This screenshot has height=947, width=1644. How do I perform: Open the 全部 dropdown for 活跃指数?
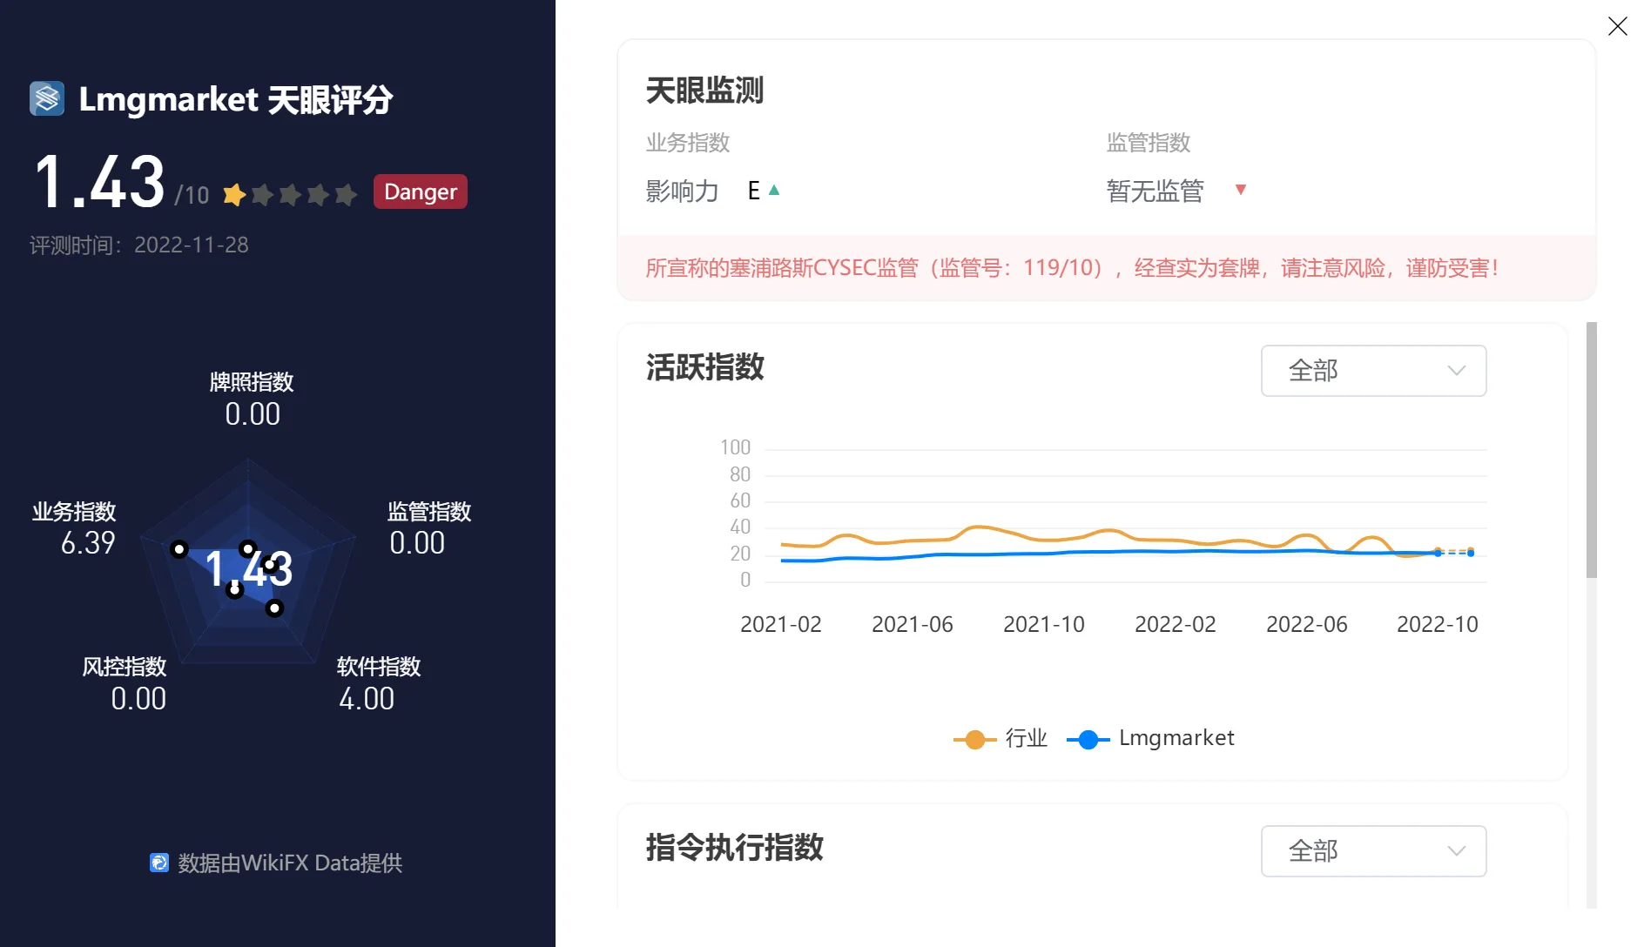point(1373,371)
